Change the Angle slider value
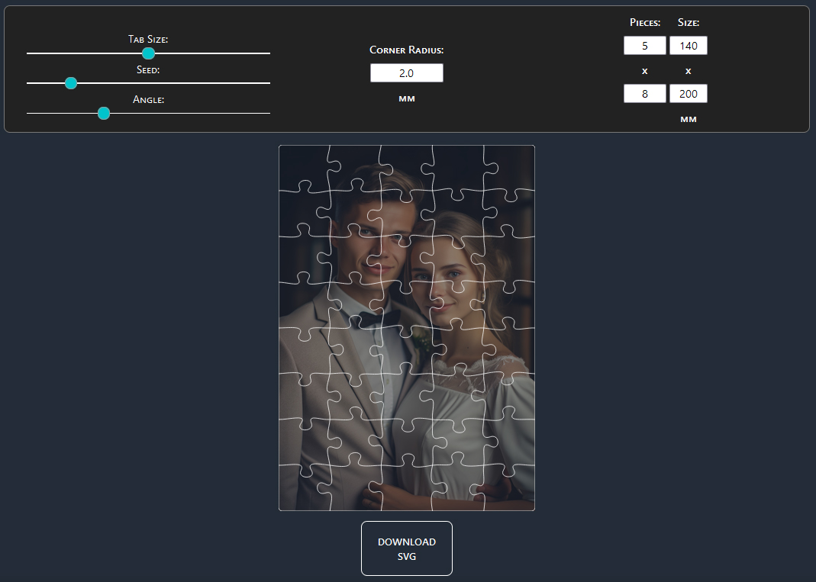Image resolution: width=816 pixels, height=582 pixels. point(103,113)
